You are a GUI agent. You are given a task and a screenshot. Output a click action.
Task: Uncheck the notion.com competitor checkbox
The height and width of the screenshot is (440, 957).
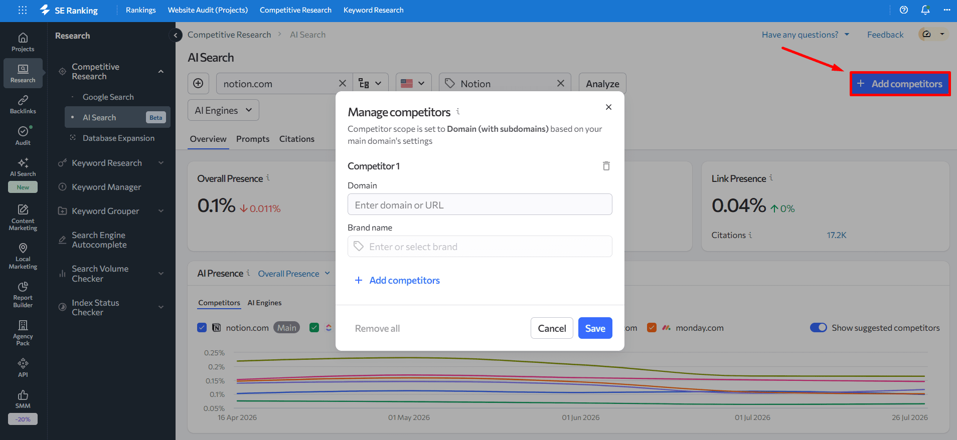pos(202,328)
